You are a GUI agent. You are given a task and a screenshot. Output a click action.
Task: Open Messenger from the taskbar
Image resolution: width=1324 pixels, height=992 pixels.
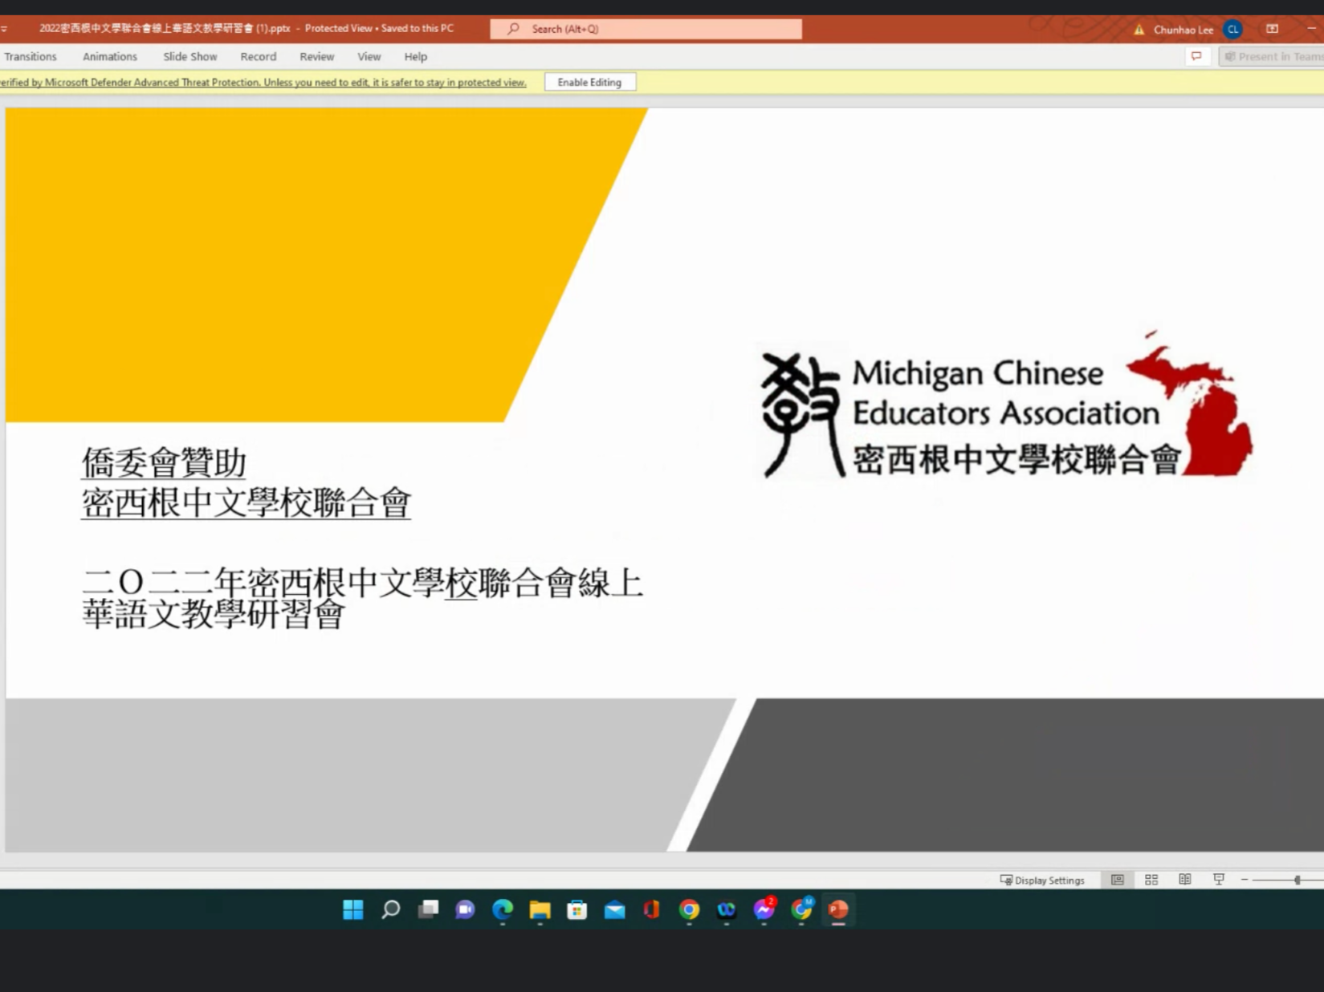tap(764, 909)
